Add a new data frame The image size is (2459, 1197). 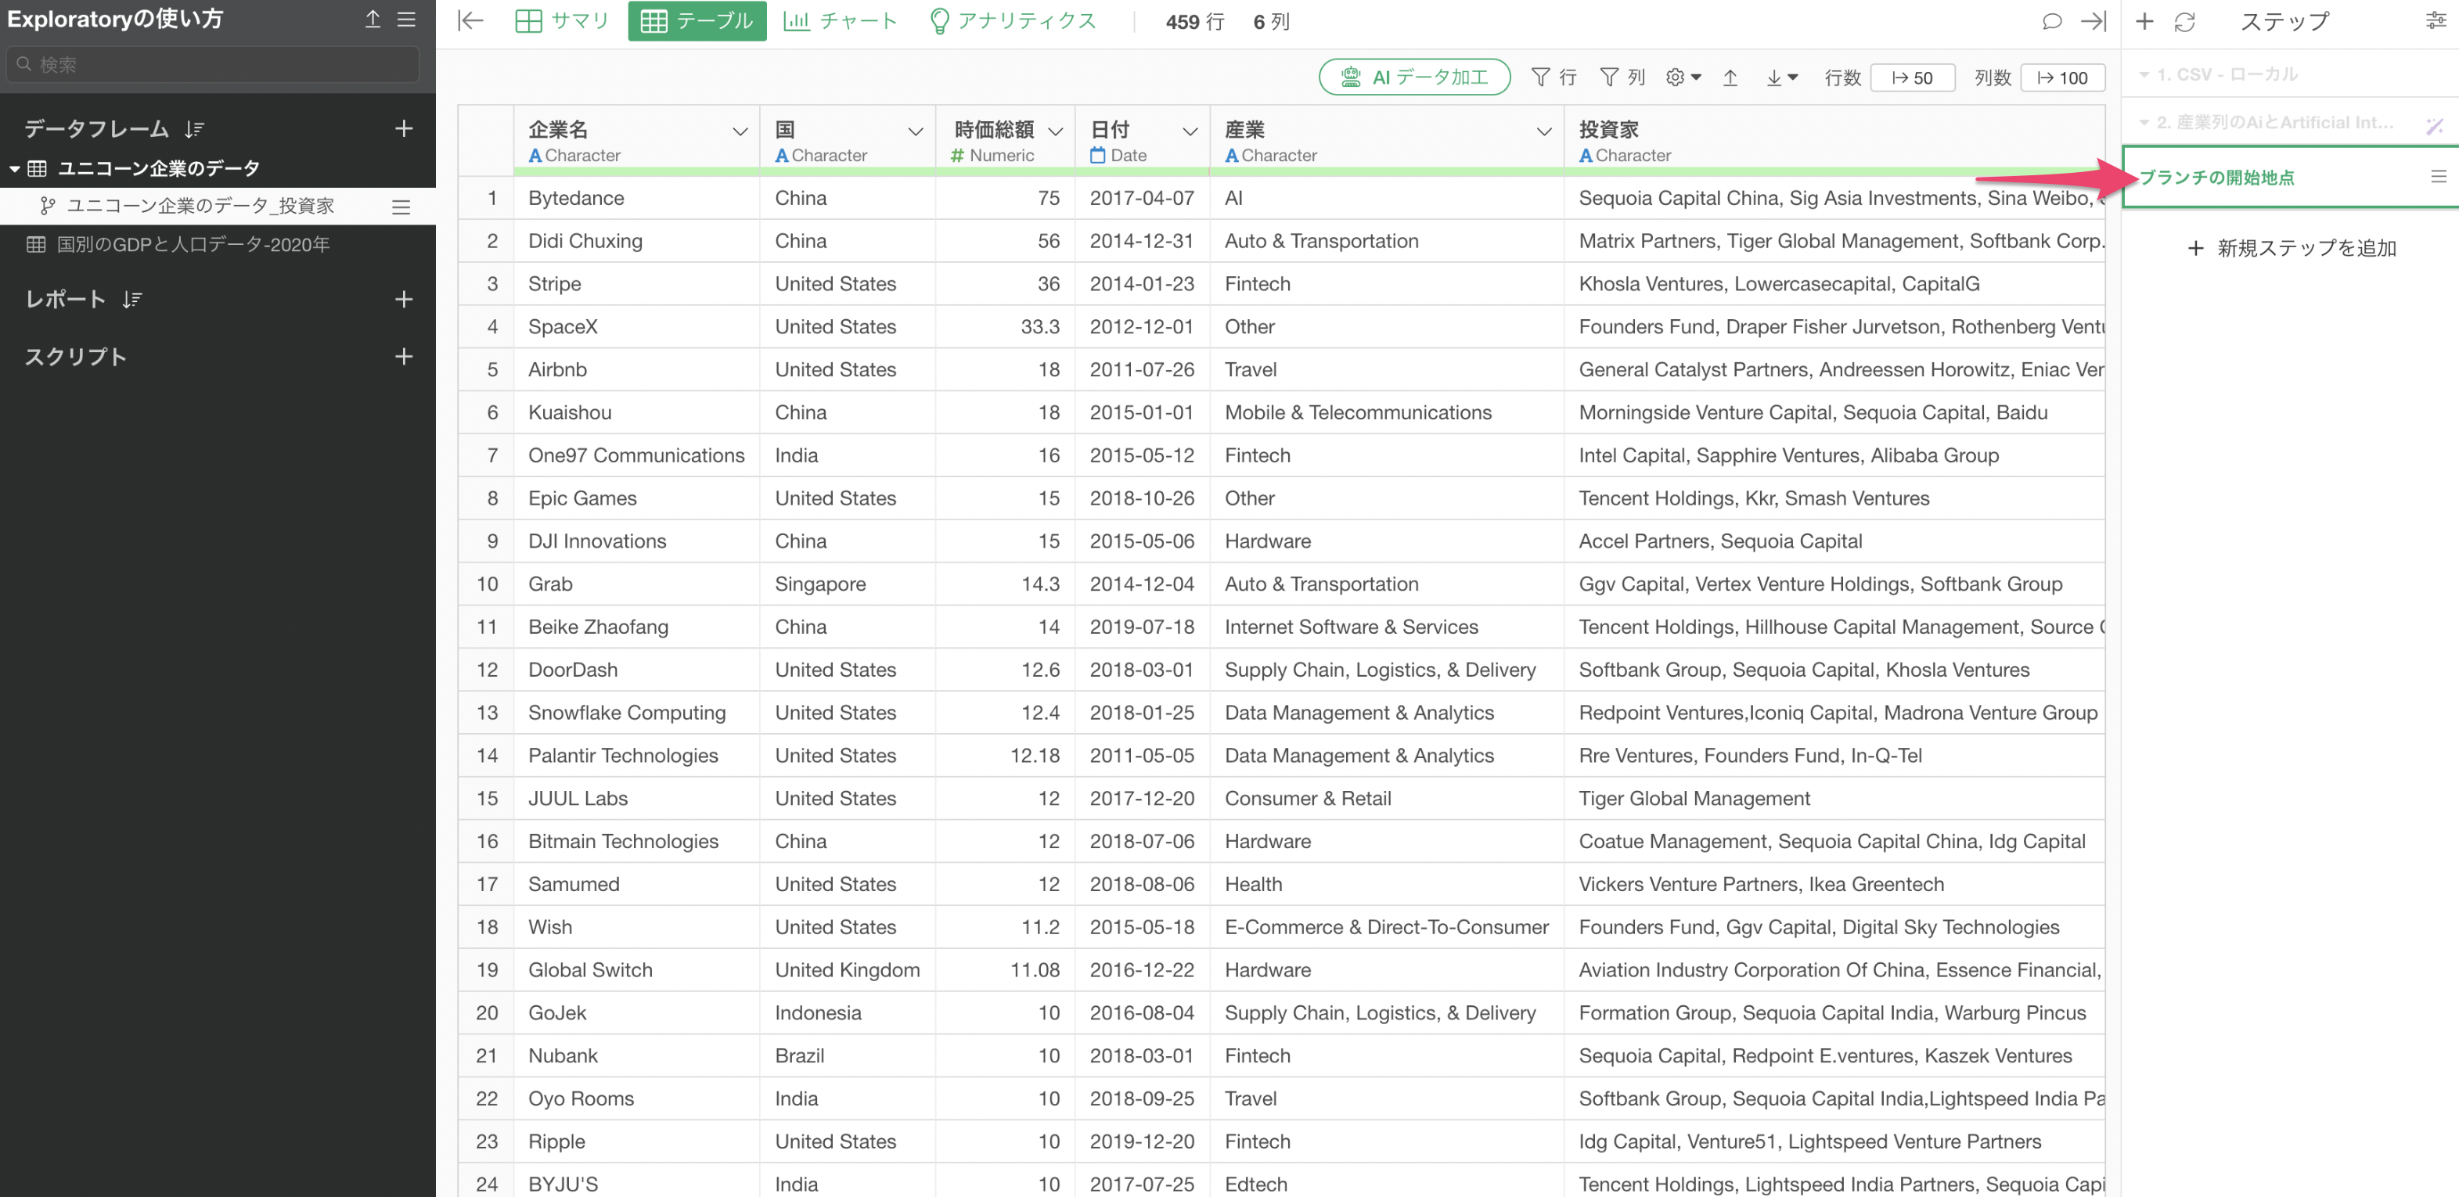404,128
